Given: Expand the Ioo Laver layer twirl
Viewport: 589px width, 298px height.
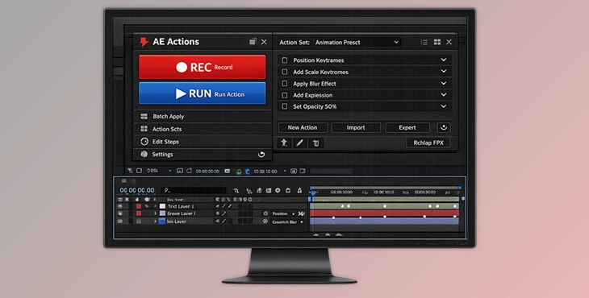Looking at the screenshot, I should point(155,221).
